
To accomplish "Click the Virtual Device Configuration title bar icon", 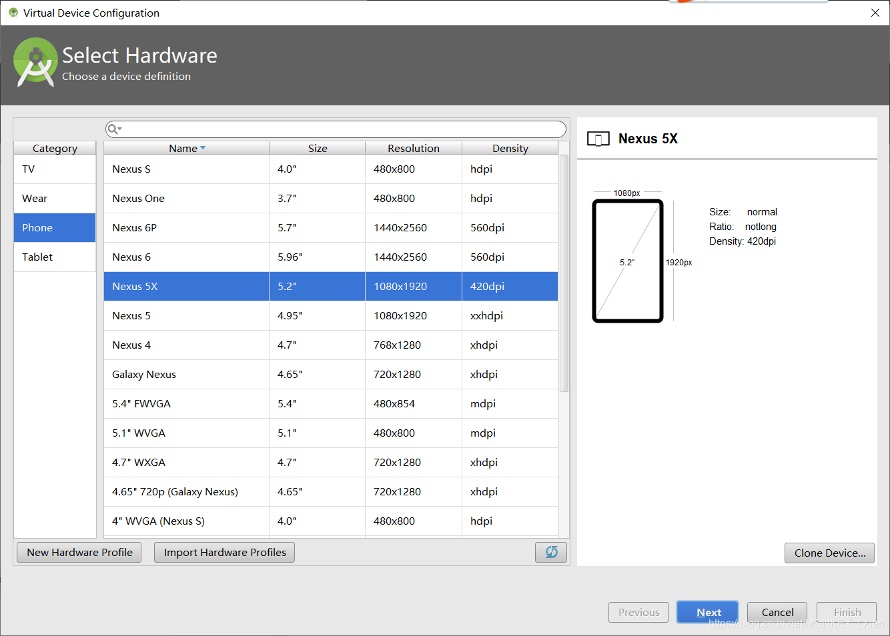I will pos(13,13).
